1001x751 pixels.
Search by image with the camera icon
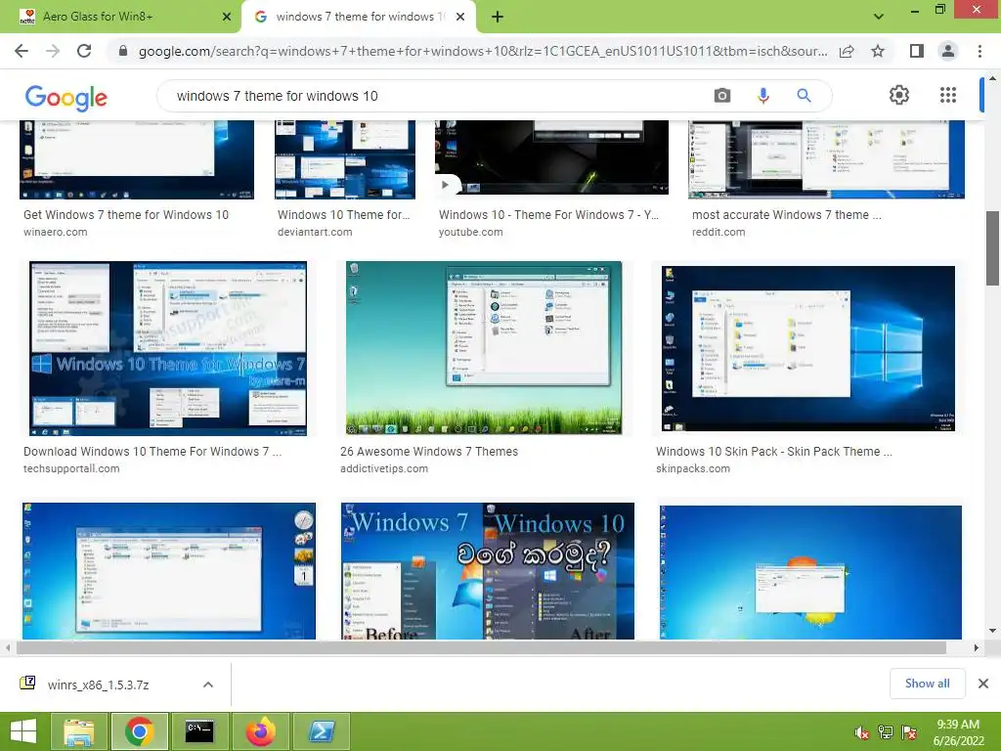[x=722, y=96]
